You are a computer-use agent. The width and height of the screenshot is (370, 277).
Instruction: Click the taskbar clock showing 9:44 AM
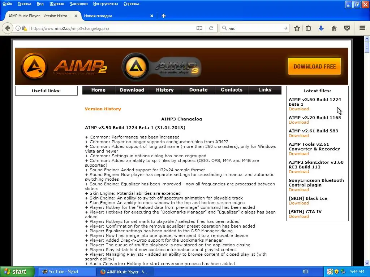(357, 272)
